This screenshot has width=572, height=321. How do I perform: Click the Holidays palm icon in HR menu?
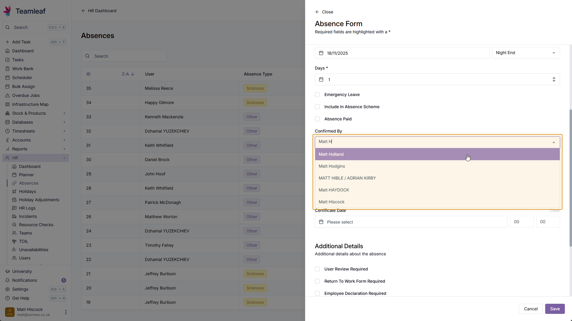(14, 191)
